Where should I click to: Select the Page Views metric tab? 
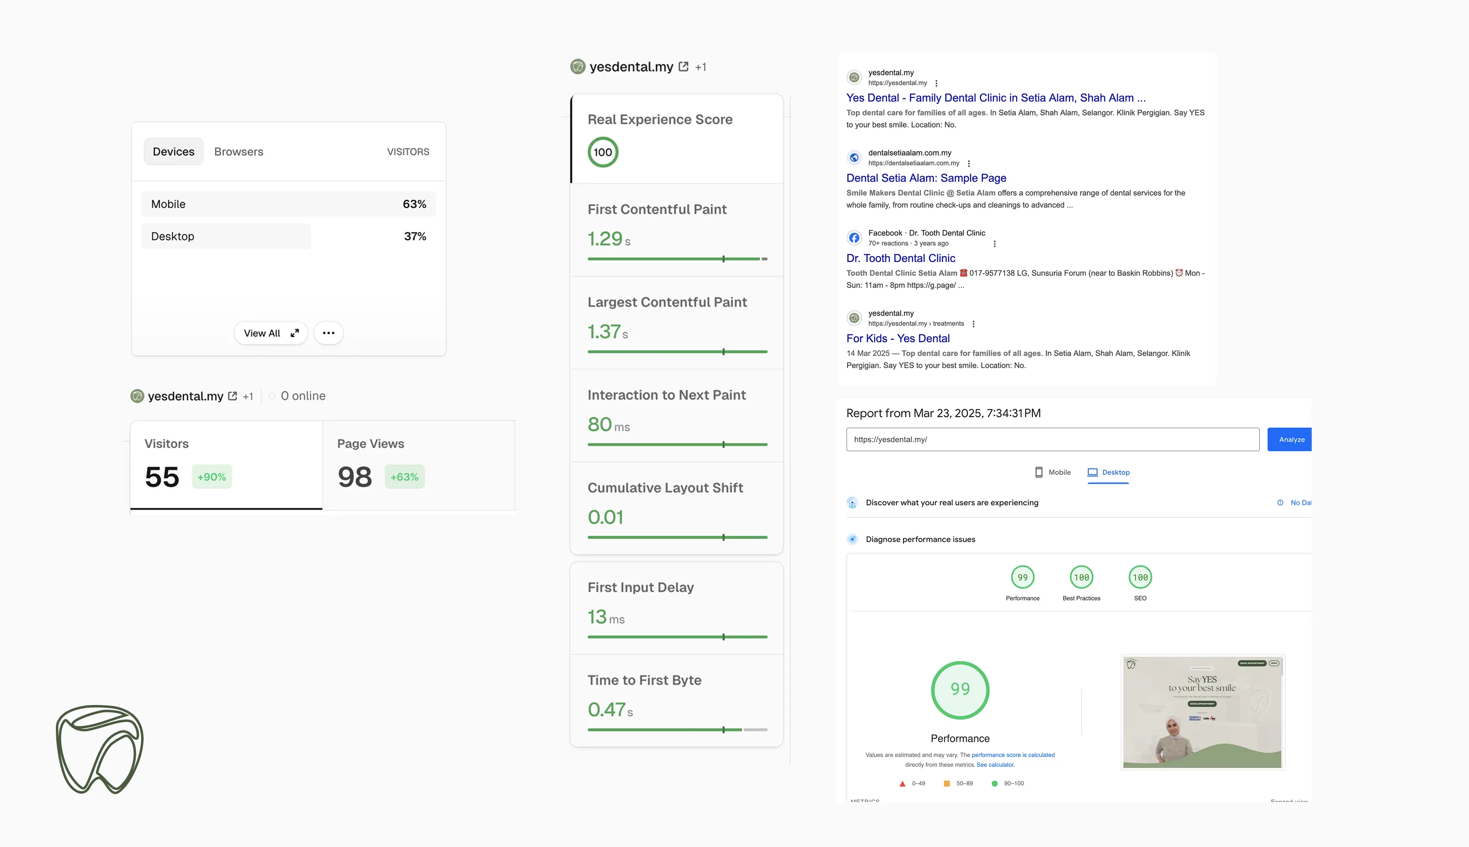point(418,466)
